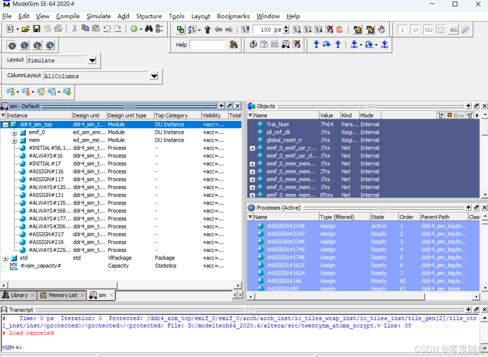Click the Step Into blue down arrow
This screenshot has height=357, width=488.
click(316, 44)
